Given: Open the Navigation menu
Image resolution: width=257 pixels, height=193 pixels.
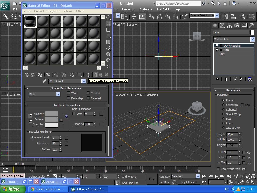Looking at the screenshot, I should 53,11.
